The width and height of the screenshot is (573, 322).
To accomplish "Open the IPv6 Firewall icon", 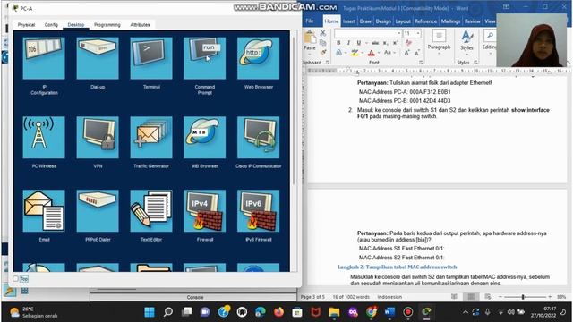I will pyautogui.click(x=259, y=211).
